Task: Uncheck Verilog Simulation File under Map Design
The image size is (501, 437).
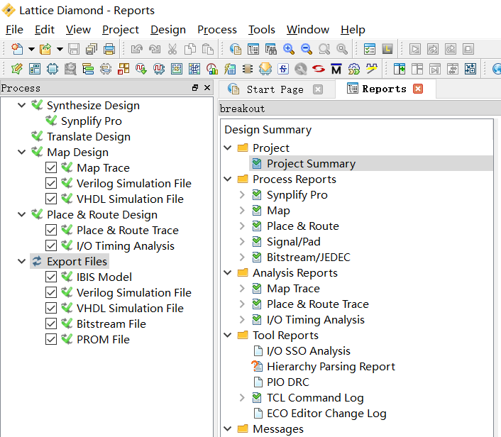Action: click(51, 183)
